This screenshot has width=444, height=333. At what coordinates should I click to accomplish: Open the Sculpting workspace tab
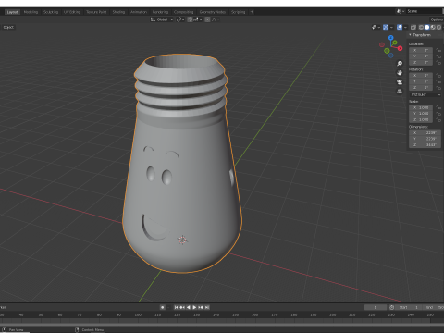(x=51, y=12)
